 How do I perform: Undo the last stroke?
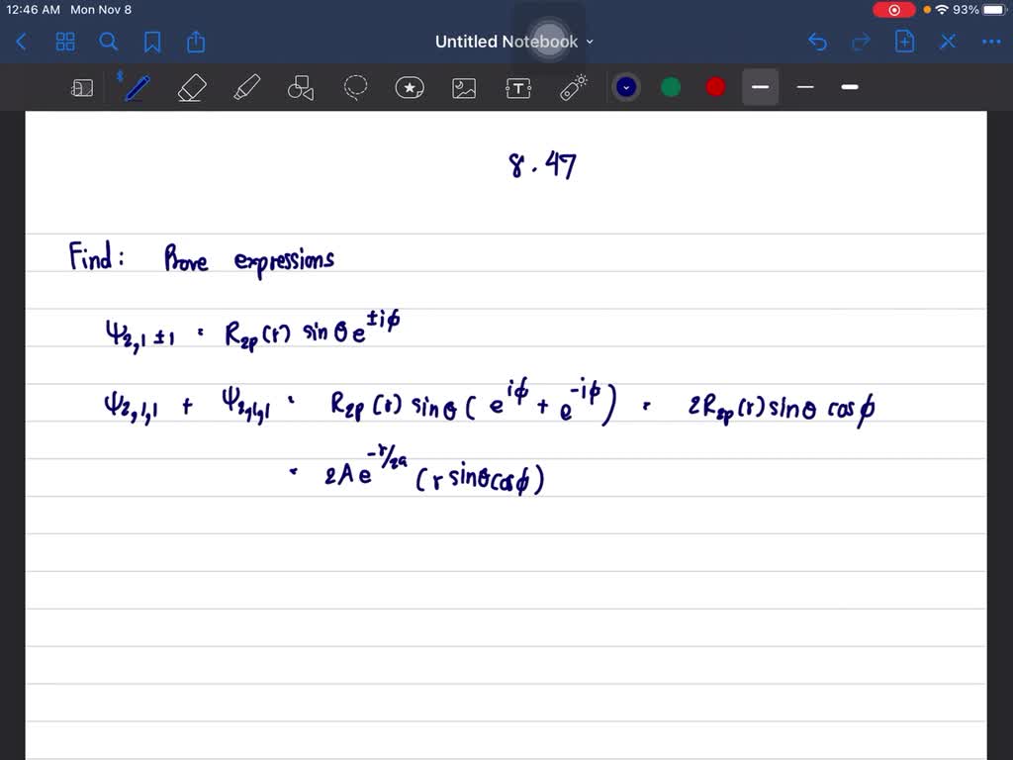point(817,42)
